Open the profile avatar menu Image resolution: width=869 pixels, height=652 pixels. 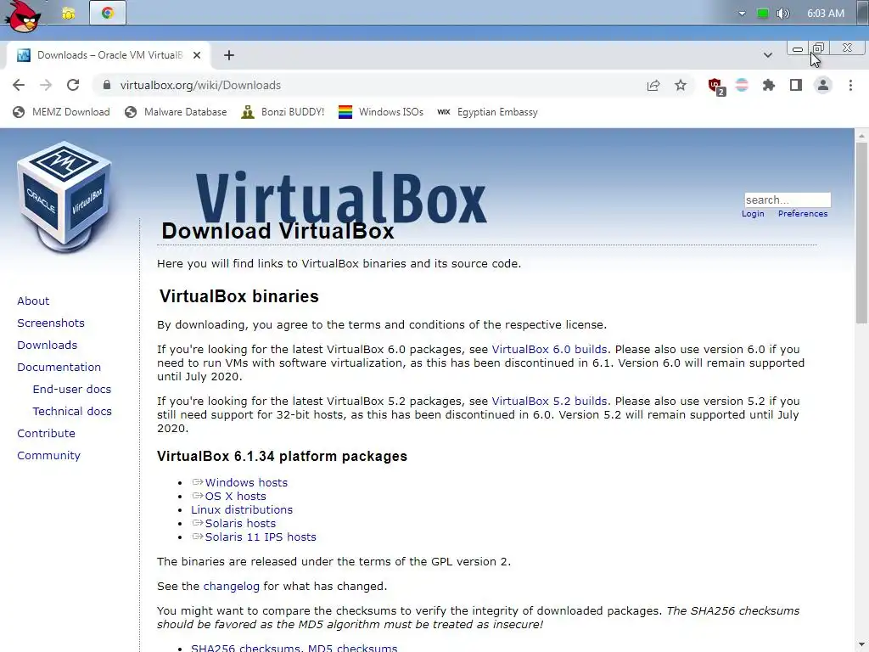click(823, 85)
